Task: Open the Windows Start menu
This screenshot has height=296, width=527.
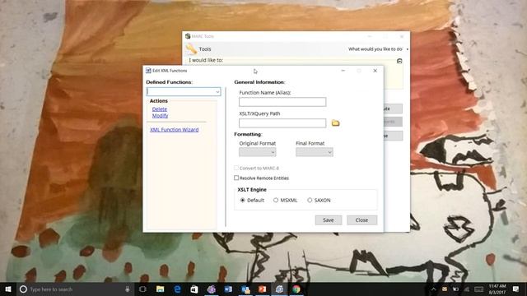Action: click(8, 289)
